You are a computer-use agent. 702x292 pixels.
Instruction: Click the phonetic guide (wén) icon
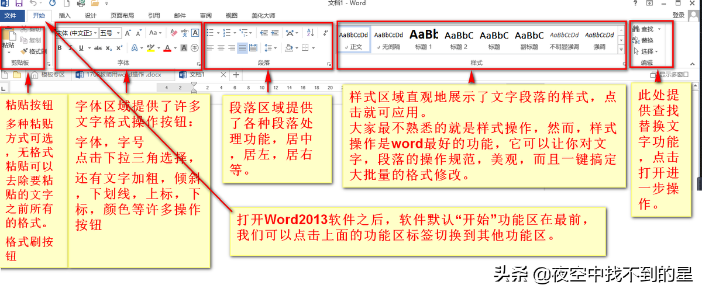coord(185,33)
